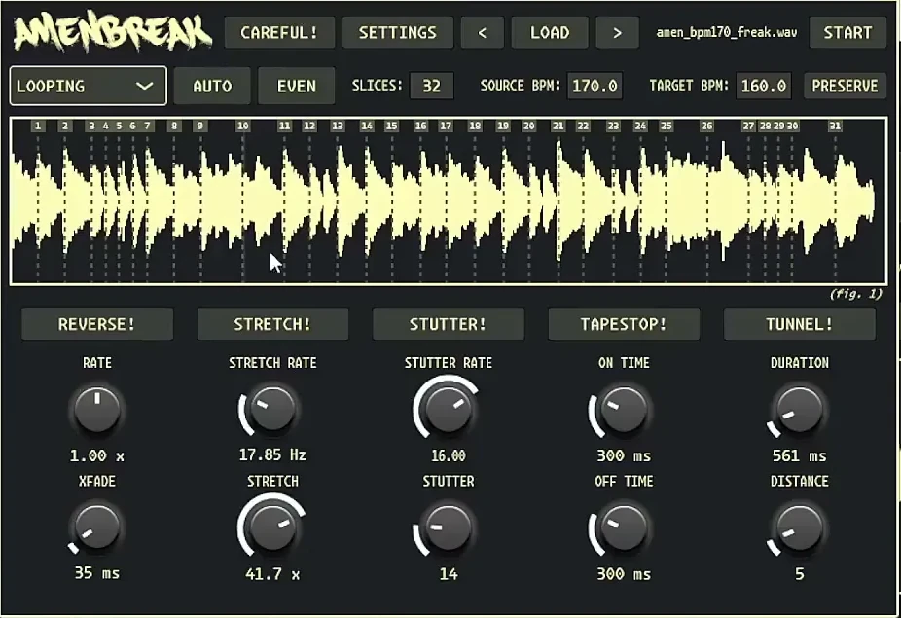Screen dimensions: 901x618
Task: Click the RATE knob
Action: tap(97, 410)
